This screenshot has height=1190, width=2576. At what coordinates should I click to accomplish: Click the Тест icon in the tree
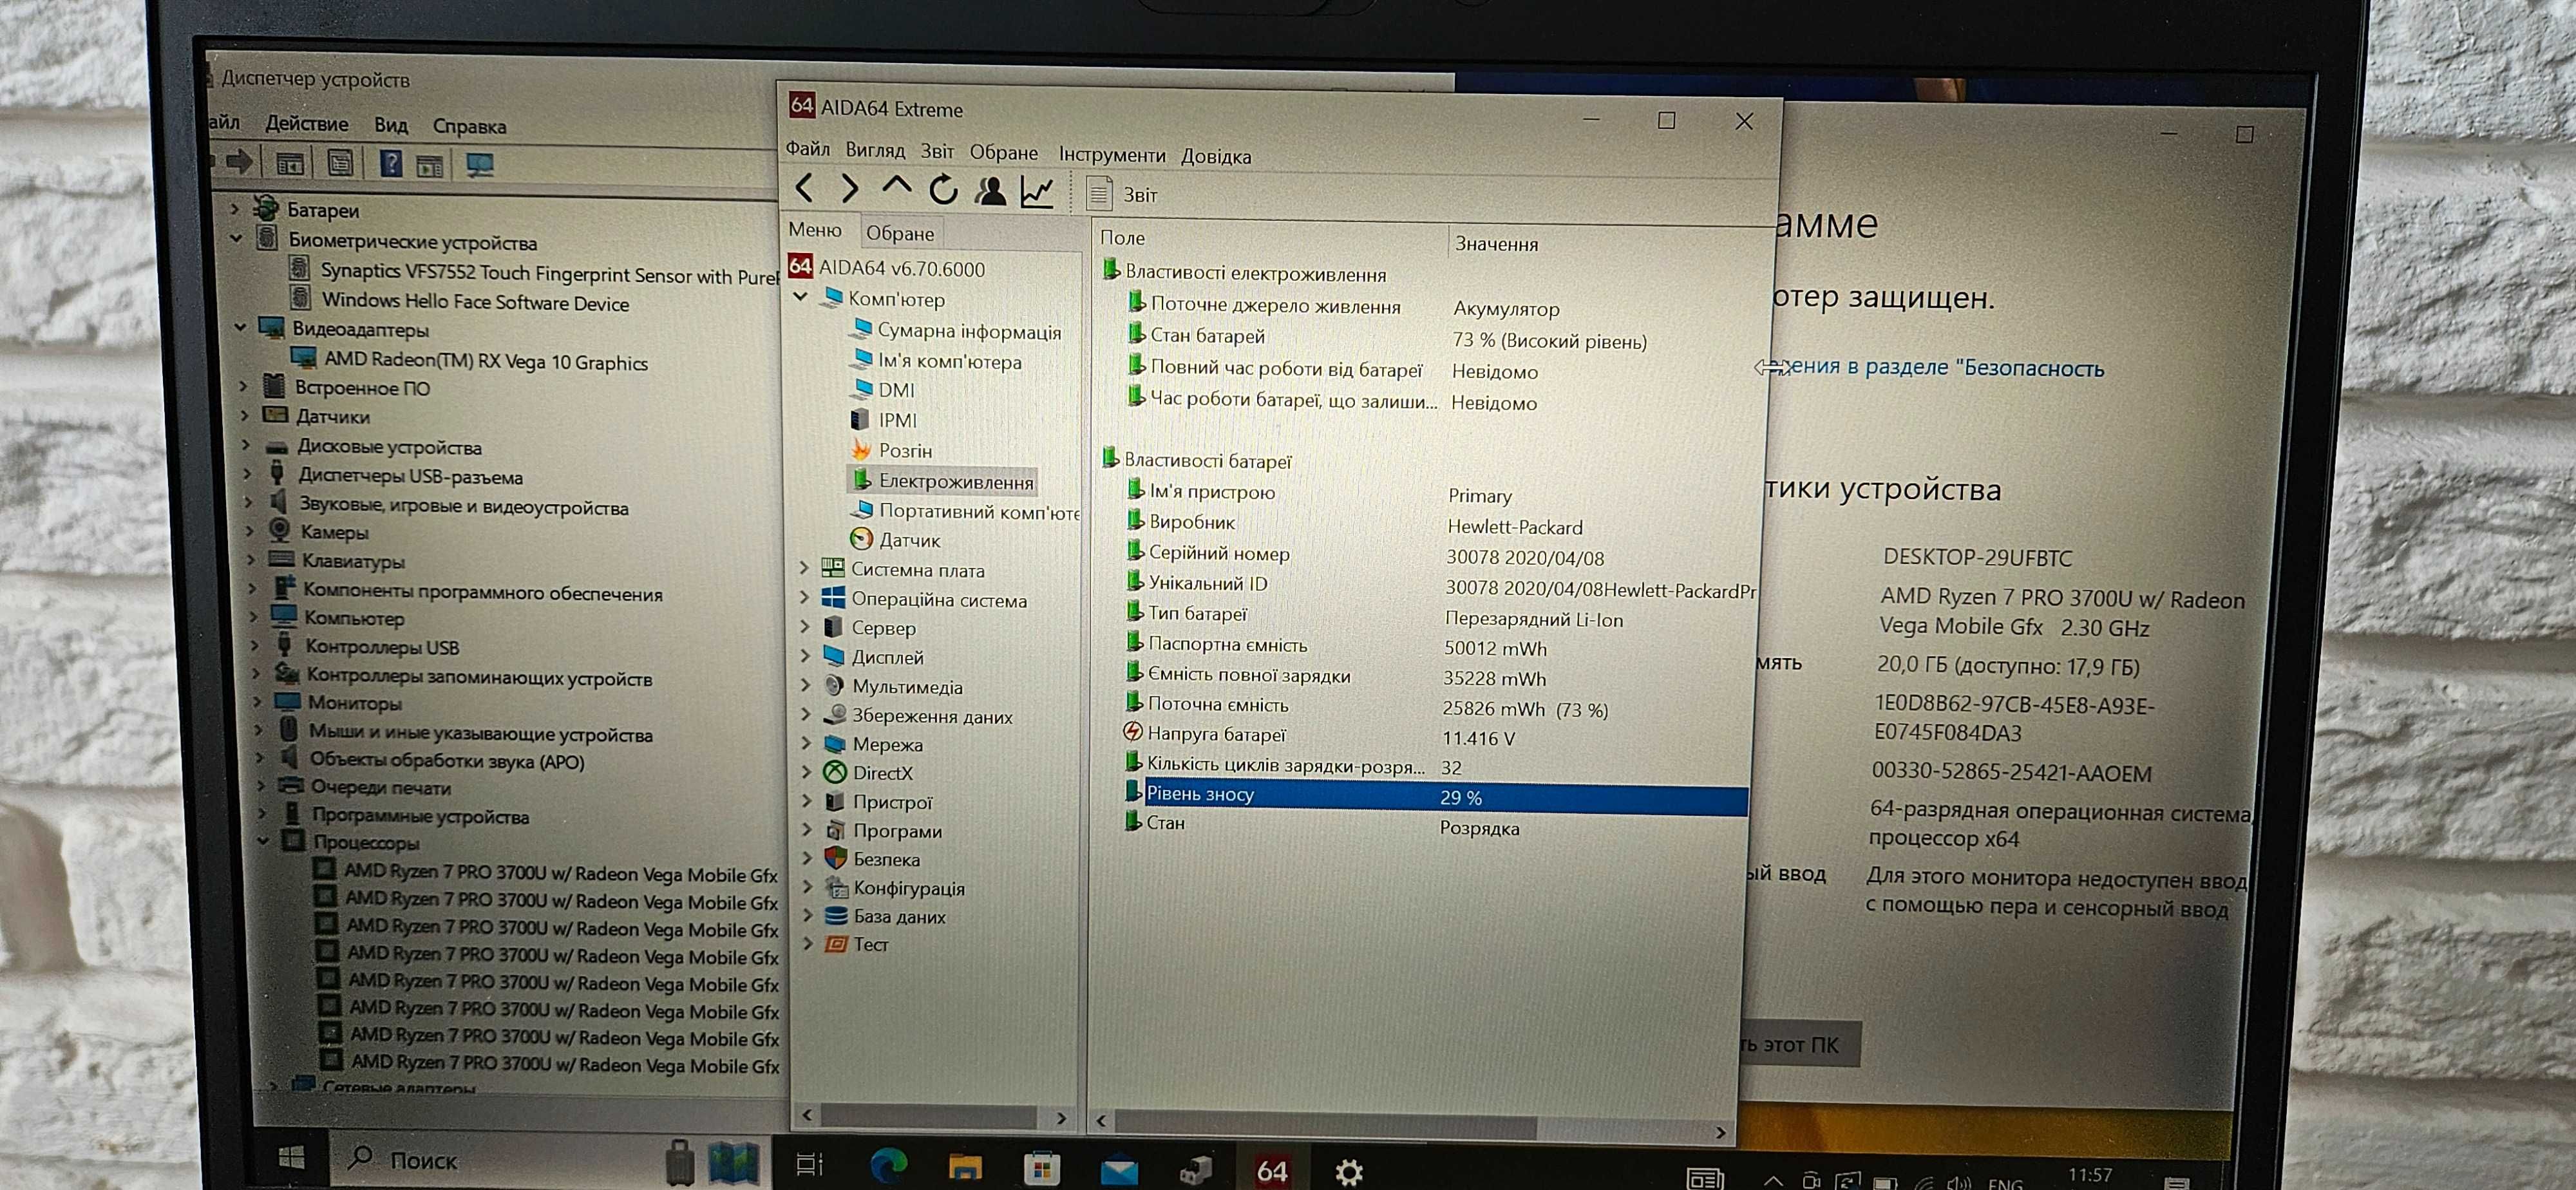click(x=836, y=943)
